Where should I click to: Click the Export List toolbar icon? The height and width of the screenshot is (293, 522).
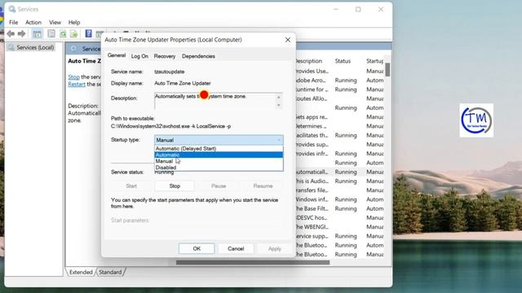pyautogui.click(x=74, y=33)
